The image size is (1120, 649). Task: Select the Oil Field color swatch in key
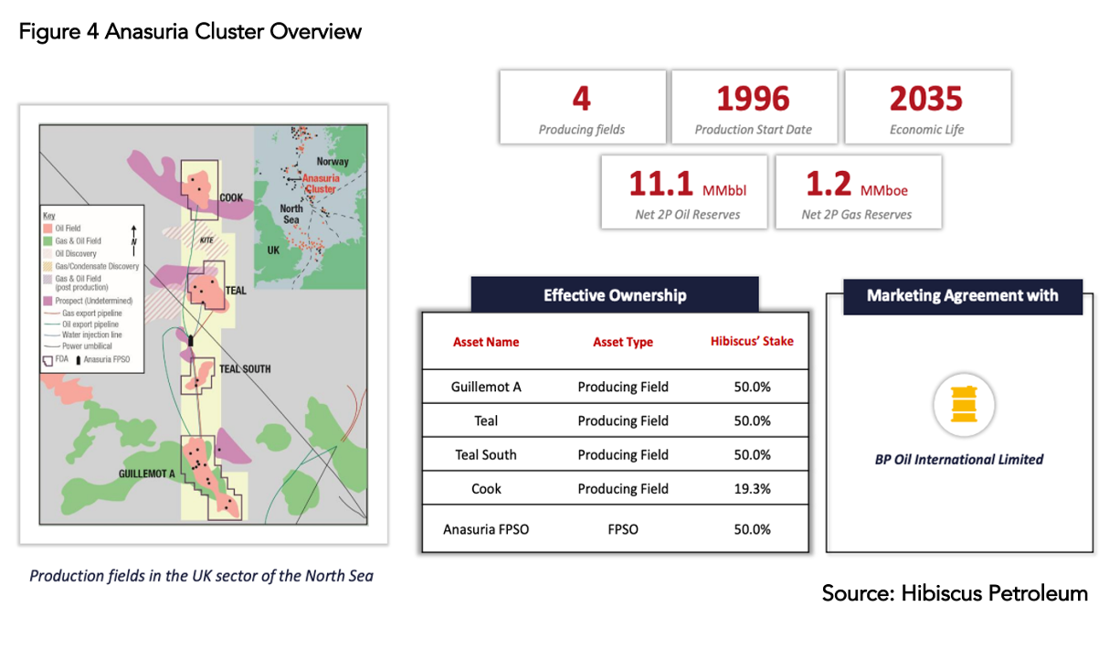click(48, 229)
